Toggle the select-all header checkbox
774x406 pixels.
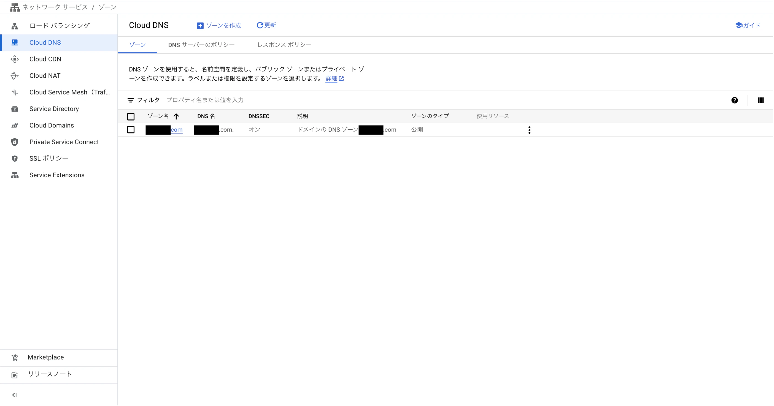(x=131, y=116)
